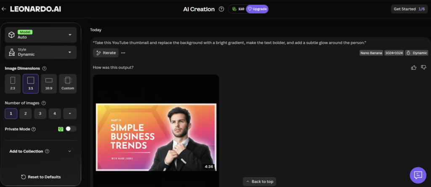Click the thumbs down icon for this output
This screenshot has height=187, width=431.
tap(423, 68)
